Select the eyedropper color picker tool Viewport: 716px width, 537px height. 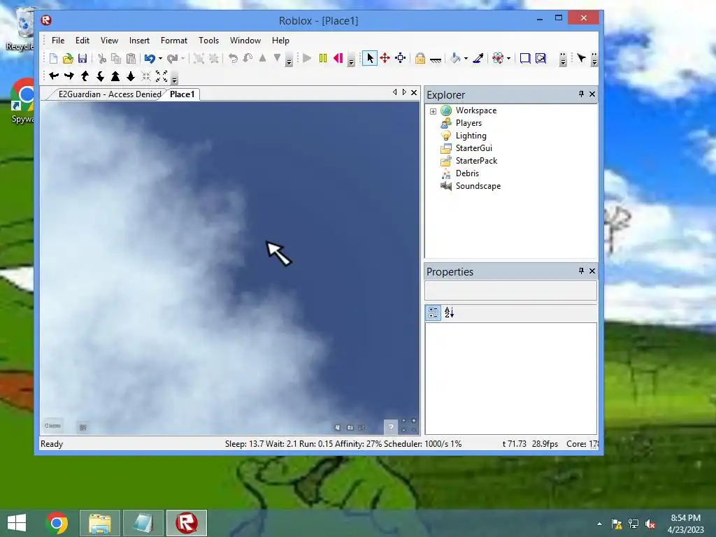click(478, 59)
